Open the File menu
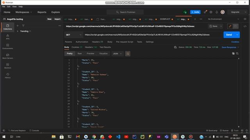The width and height of the screenshot is (250, 140). click(4, 7)
